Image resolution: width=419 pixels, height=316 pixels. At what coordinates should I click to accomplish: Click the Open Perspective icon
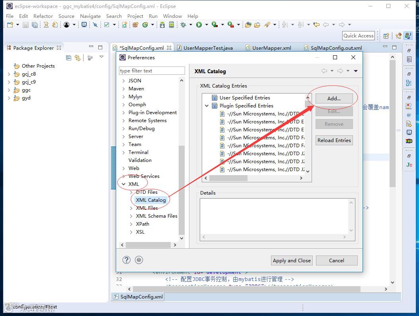[386, 36]
